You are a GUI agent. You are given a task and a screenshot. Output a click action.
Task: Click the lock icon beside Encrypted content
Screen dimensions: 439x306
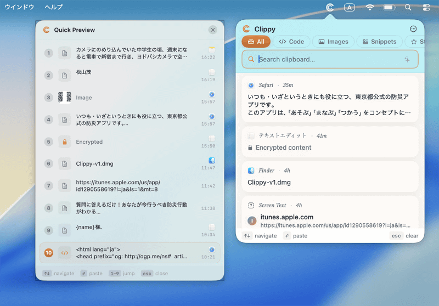(x=250, y=148)
